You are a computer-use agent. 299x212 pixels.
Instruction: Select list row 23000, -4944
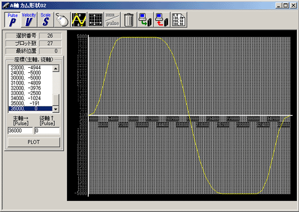click(x=30, y=68)
